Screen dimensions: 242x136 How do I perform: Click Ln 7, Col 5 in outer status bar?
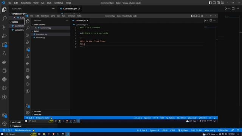(142, 130)
